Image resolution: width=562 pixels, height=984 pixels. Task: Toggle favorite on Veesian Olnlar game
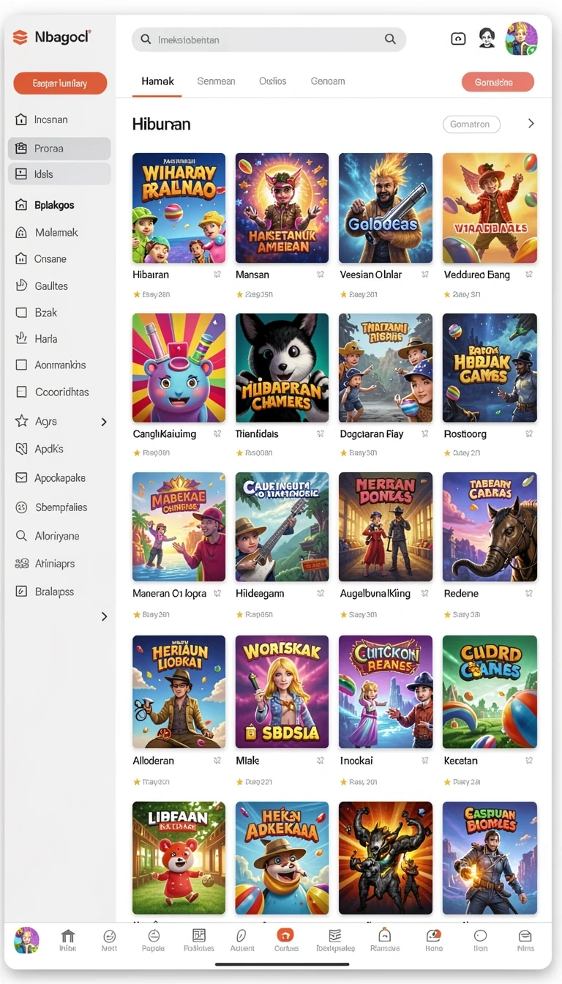pos(424,275)
